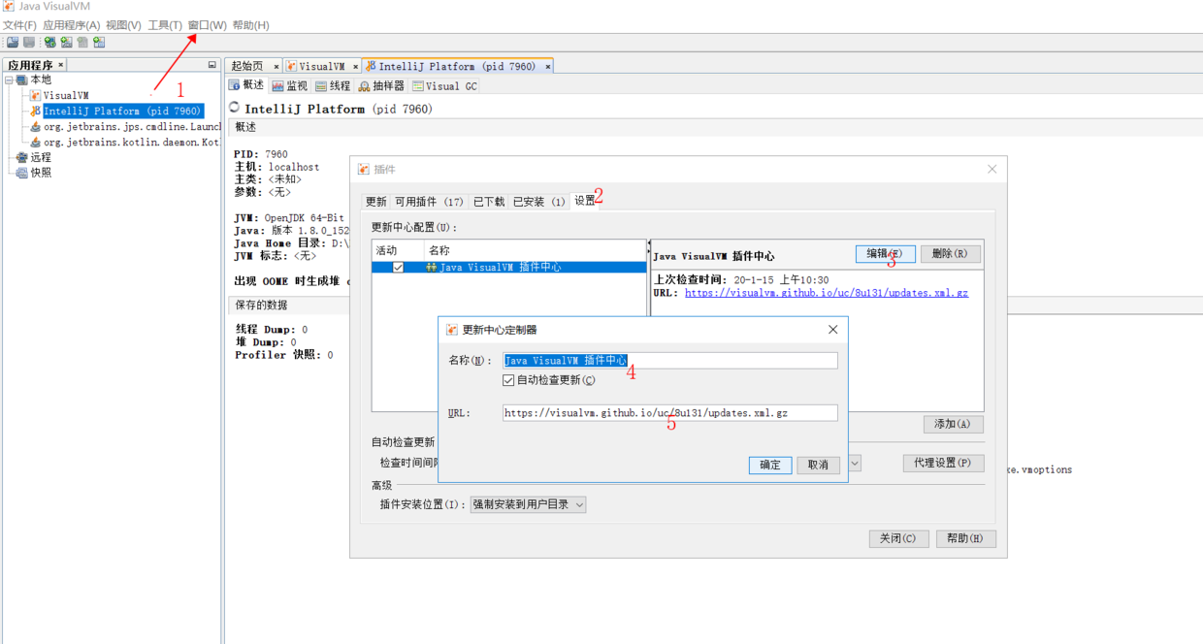1203x644 pixels.
Task: Switch to the 已下载 tab
Action: pos(489,202)
